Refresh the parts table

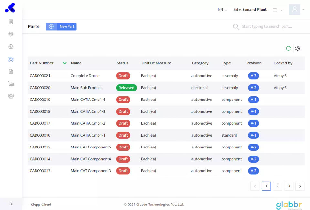288,48
